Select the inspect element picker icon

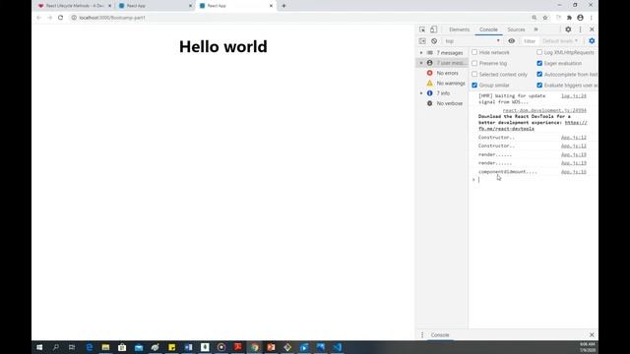coord(422,29)
